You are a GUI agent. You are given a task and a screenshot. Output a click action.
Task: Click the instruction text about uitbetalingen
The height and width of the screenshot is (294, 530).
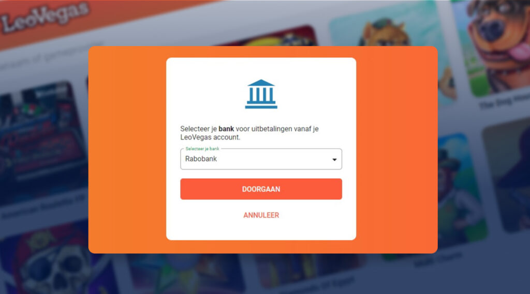tap(249, 133)
